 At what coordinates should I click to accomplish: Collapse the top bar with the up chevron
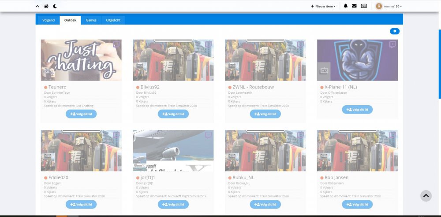(x=37, y=6)
